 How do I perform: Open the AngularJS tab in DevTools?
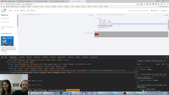(94, 57)
